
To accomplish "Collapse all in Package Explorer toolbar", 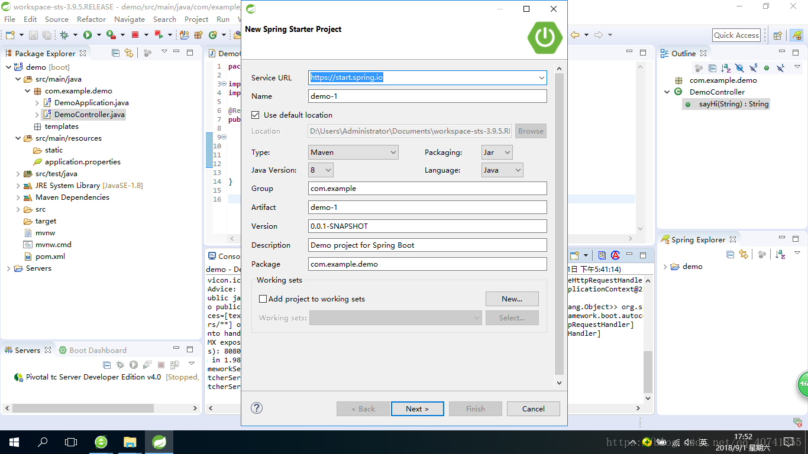I will pos(115,53).
